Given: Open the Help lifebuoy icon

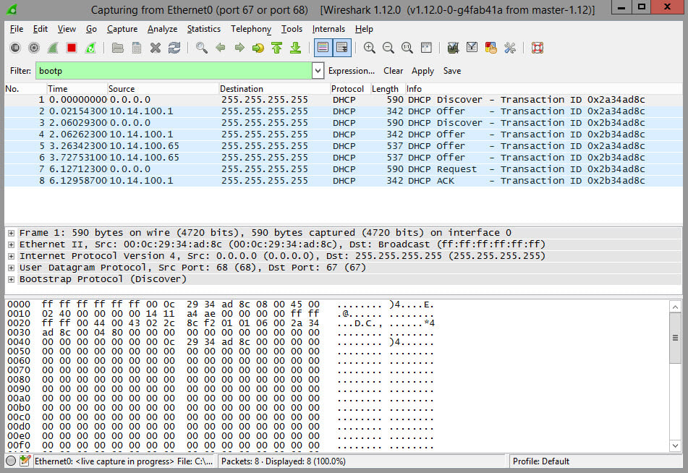Looking at the screenshot, I should click(537, 48).
